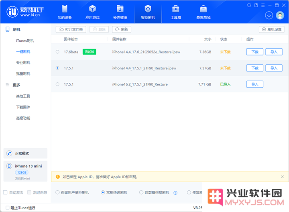Open 一键刷机 in the sidebar
This screenshot has width=289, height=212.
tap(23, 52)
